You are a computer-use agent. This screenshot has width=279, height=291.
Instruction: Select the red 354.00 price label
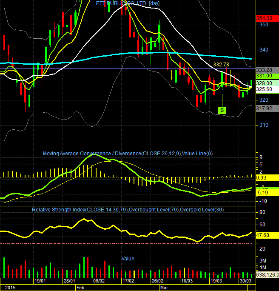pyautogui.click(x=268, y=18)
